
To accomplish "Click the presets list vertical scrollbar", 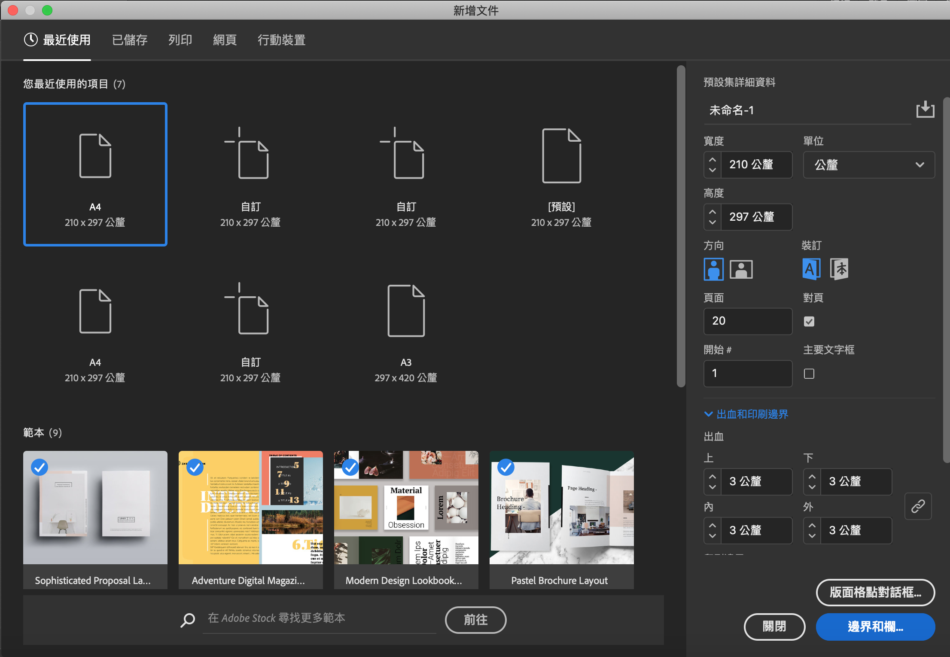I will point(681,226).
